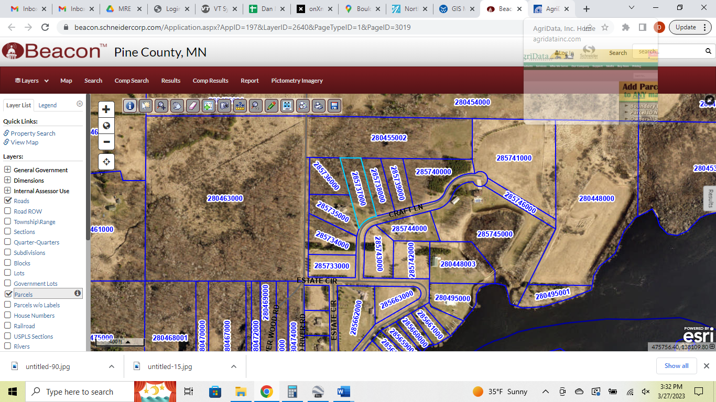716x402 pixels.
Task: Click the full extent zoom tool
Action: point(287,106)
